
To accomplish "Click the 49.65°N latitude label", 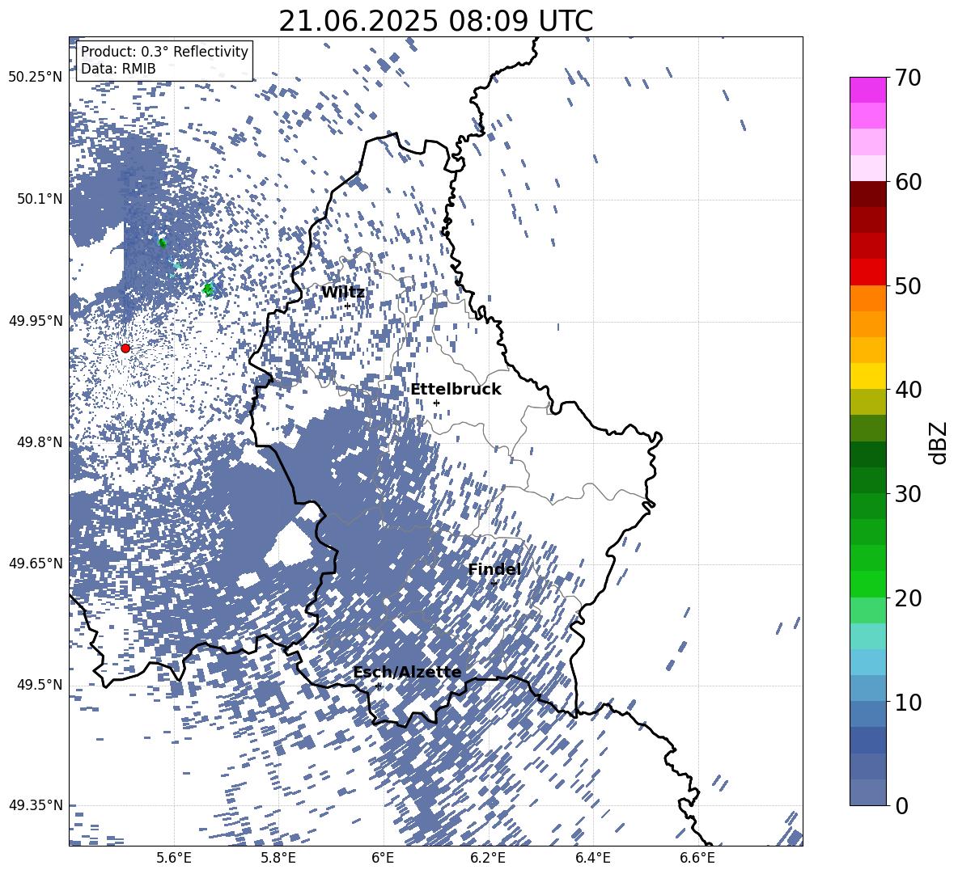I will coord(36,563).
